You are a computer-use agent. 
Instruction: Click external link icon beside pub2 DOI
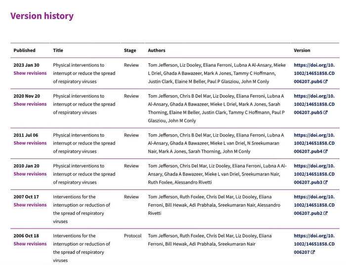coord(325,213)
